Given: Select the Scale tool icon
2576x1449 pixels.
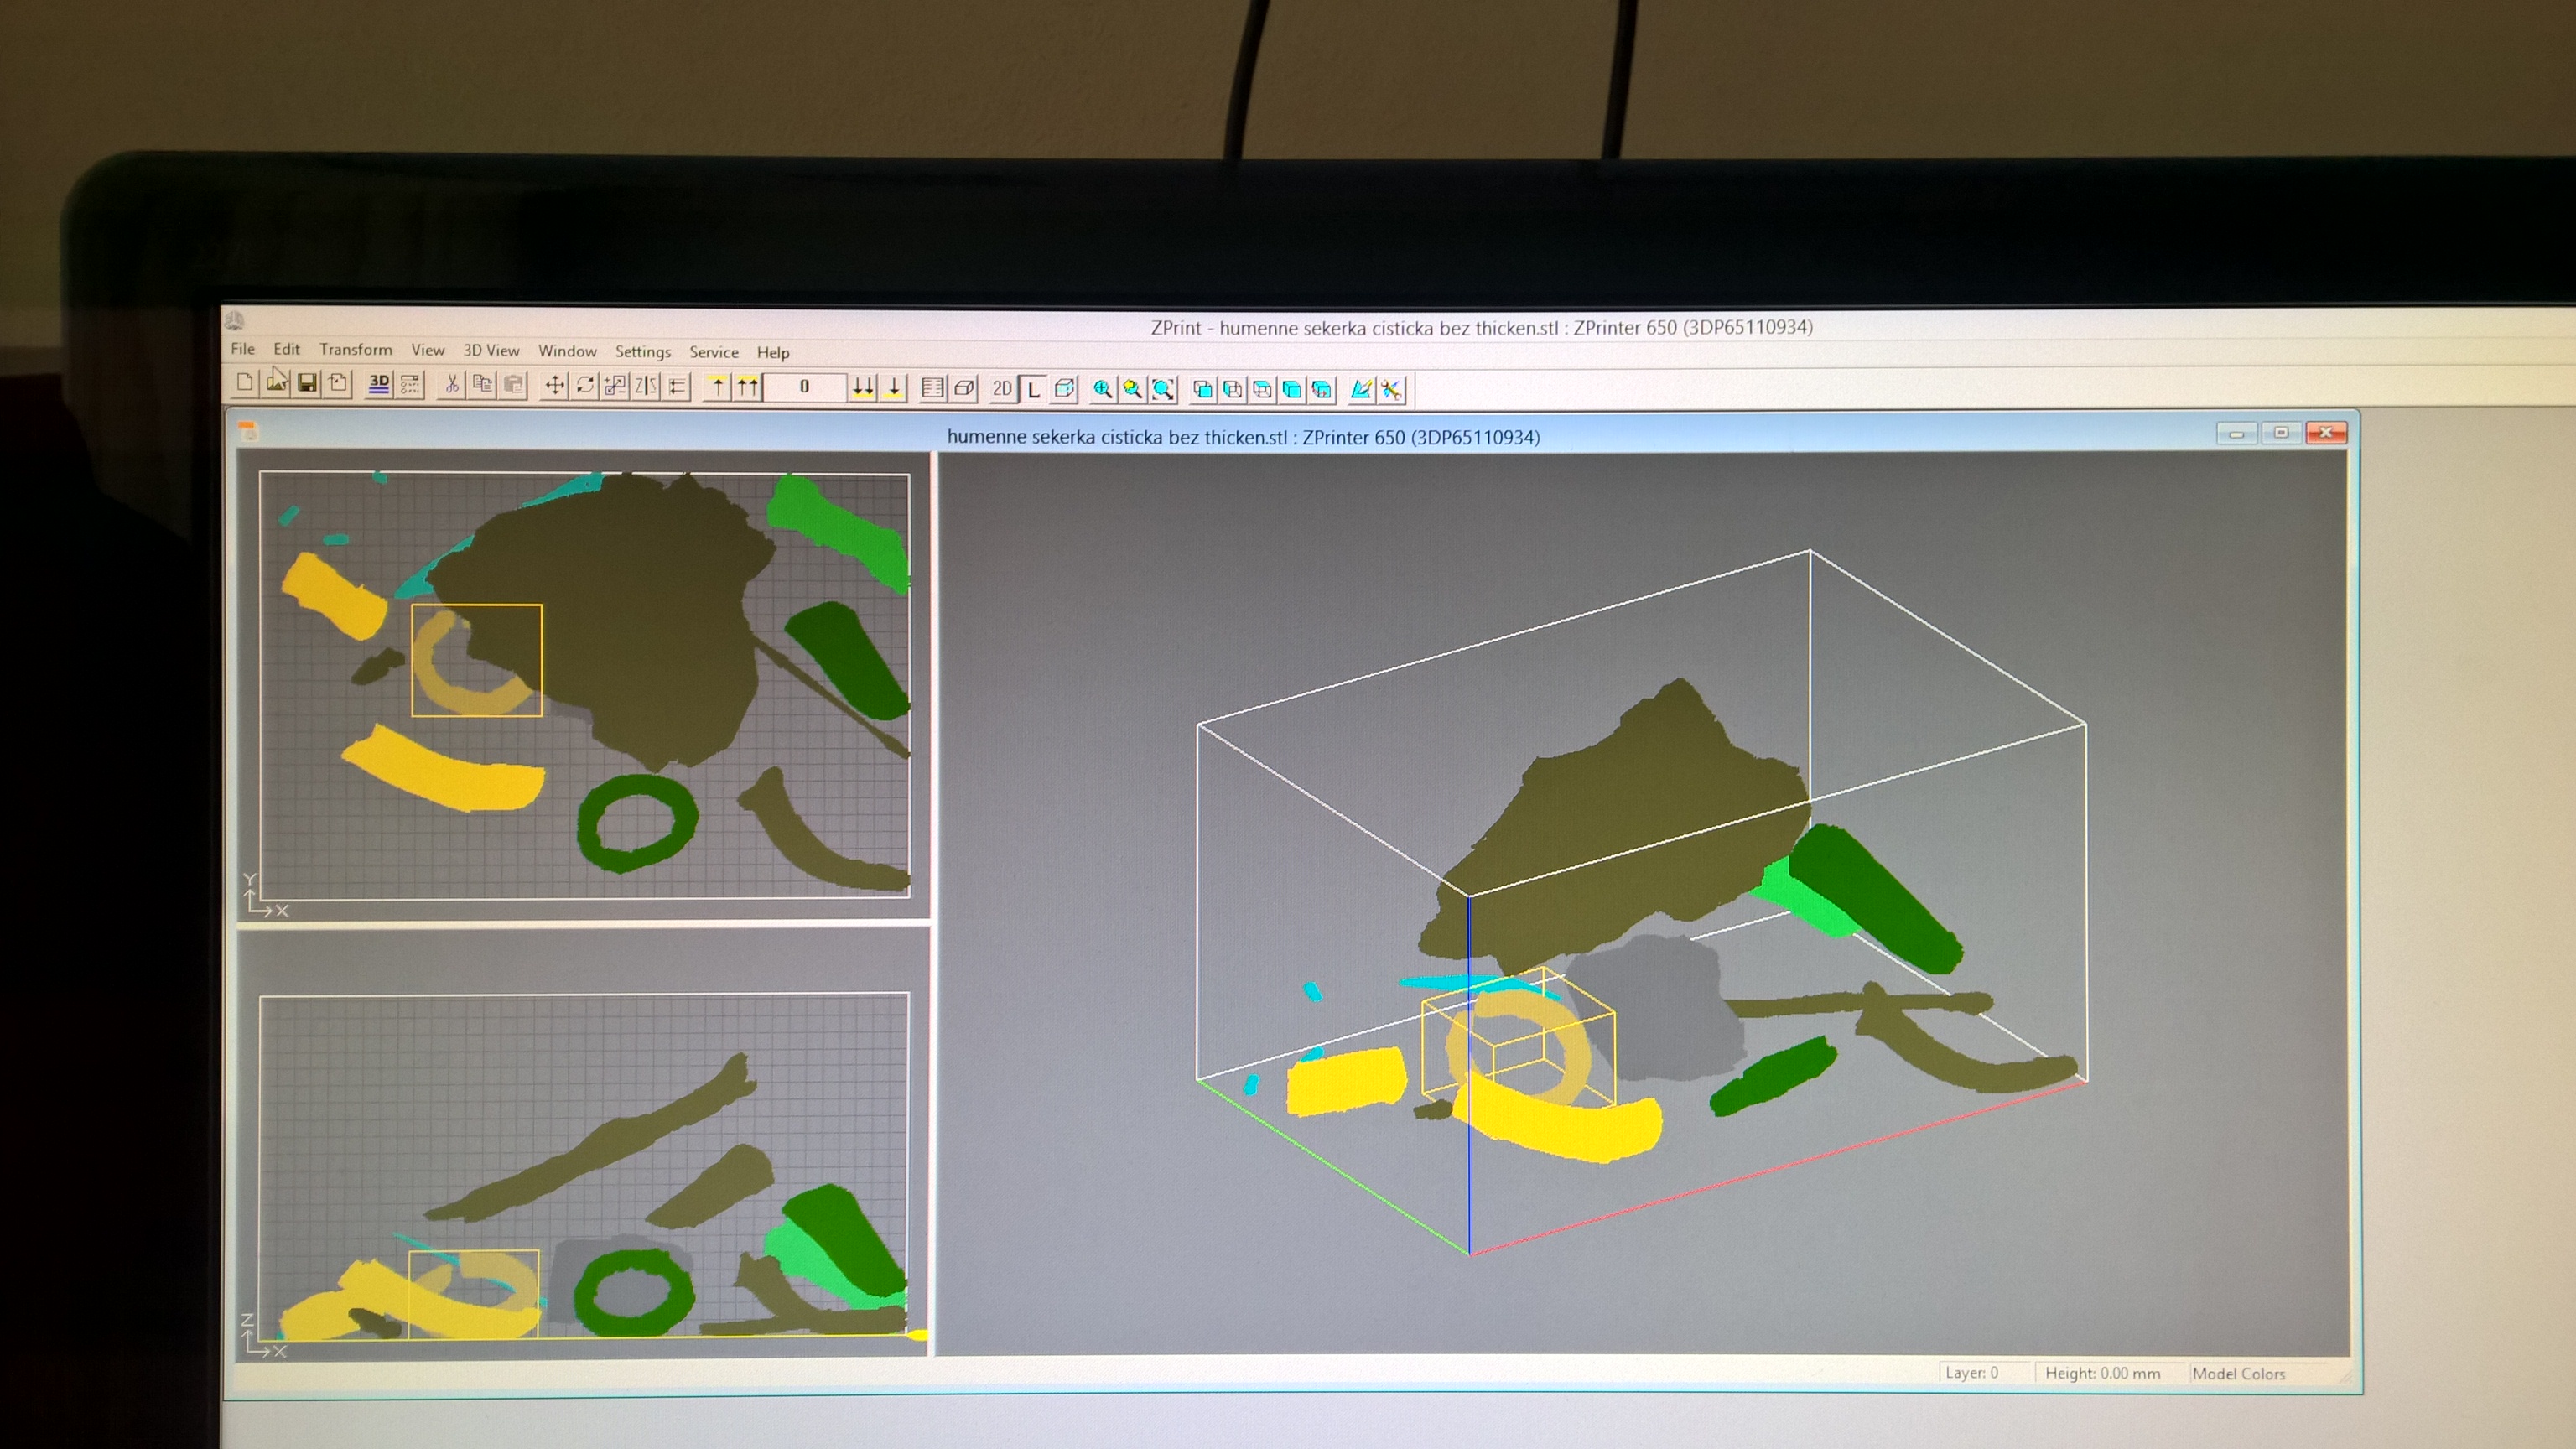Looking at the screenshot, I should click(x=616, y=386).
